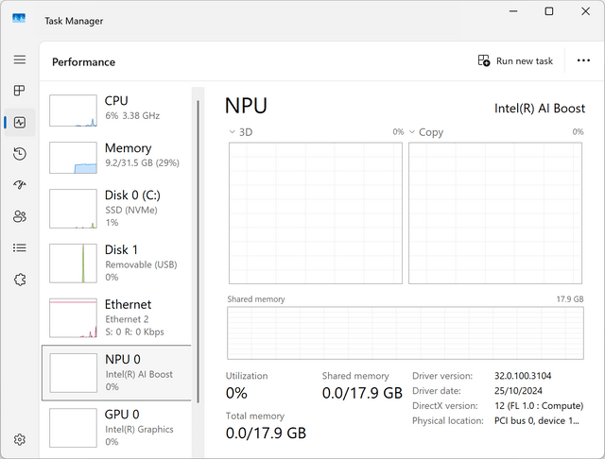Select Ethernet entry in the list
Screen dimensions: 605x459
[x=116, y=318]
